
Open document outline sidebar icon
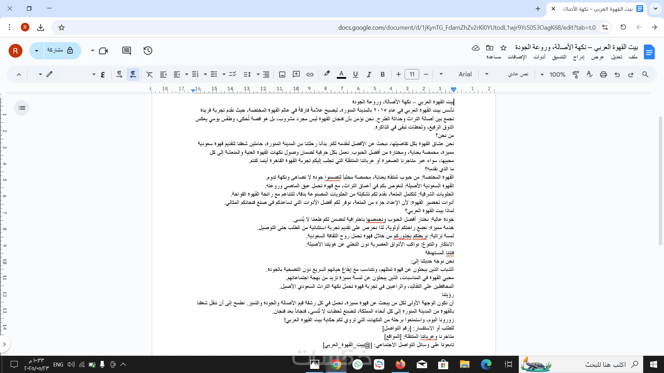point(22,108)
